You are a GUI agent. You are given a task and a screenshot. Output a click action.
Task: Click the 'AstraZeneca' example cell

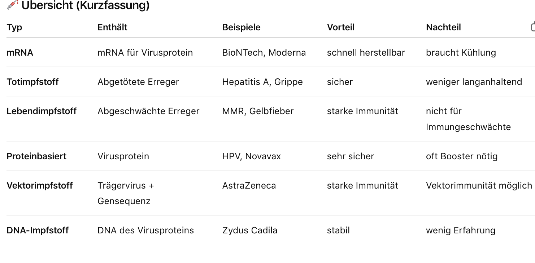coord(249,186)
